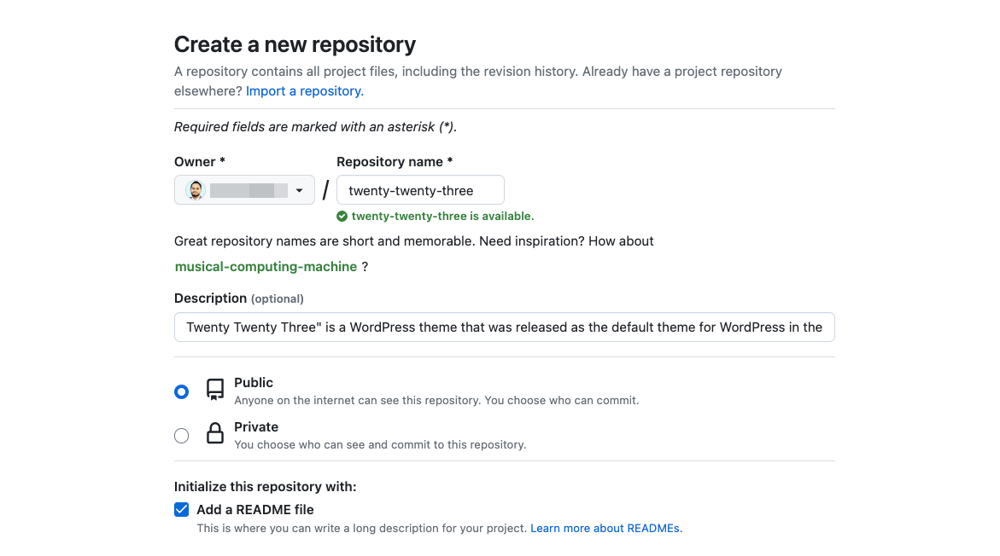
Task: Uncheck the Add a README file checkbox
Action: coord(181,510)
